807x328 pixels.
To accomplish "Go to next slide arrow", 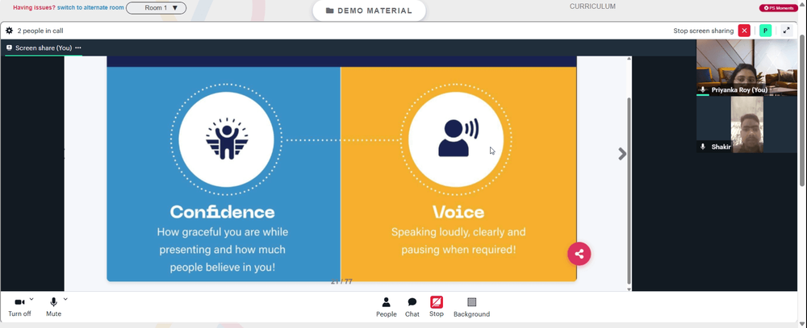I will pos(622,154).
